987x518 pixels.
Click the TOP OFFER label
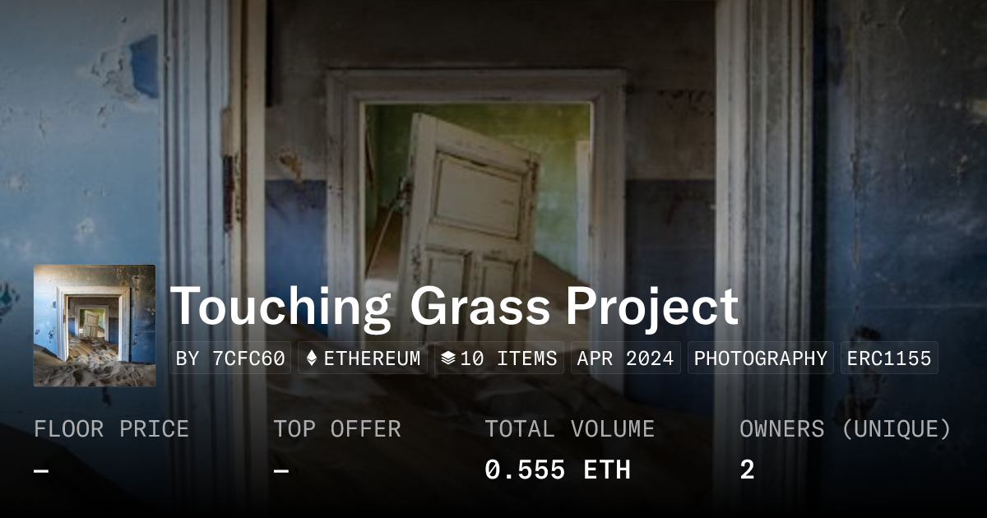coord(337,429)
